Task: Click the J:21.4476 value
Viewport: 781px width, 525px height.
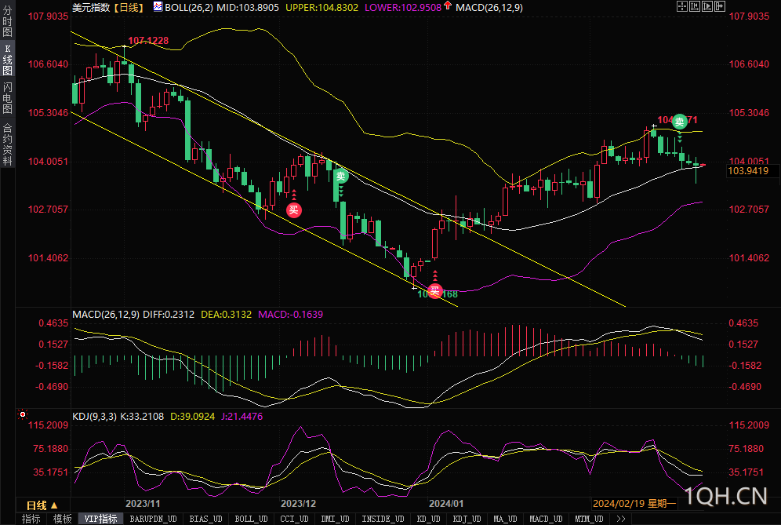Action: [242, 416]
